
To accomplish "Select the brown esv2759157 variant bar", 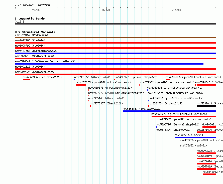I will (115, 38).
